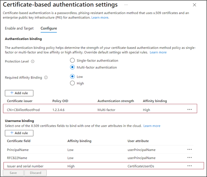Click the CertificateUserIDs user attribute cell
This screenshot has height=177, width=207.
click(141, 166)
